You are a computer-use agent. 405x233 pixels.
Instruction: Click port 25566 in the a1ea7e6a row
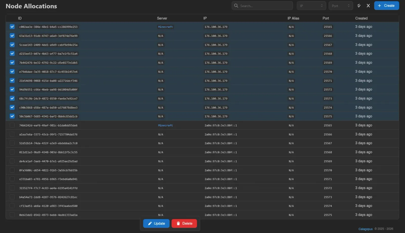(x=328, y=135)
